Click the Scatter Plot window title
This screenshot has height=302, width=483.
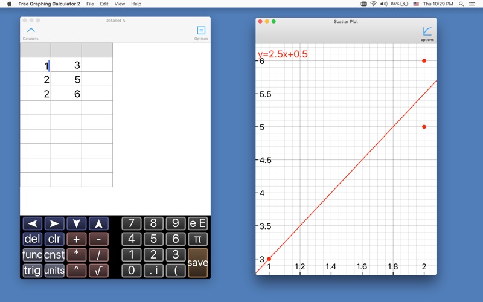click(345, 22)
